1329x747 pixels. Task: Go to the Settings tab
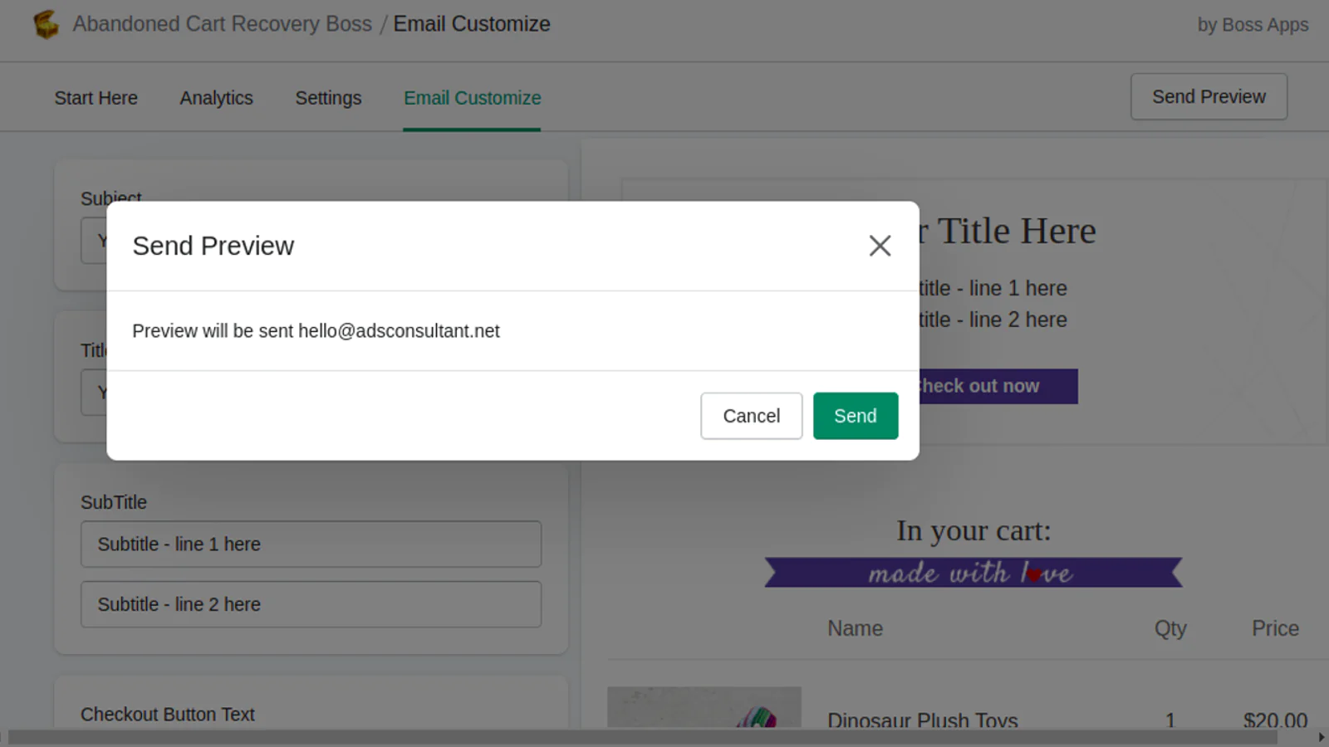[328, 98]
